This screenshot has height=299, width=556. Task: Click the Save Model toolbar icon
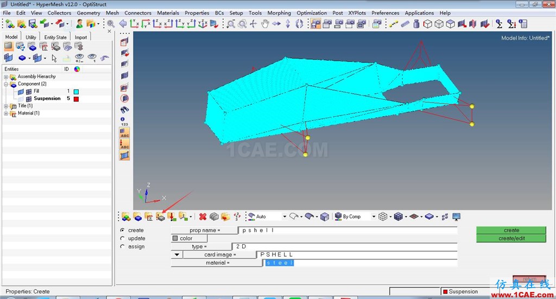[x=33, y=24]
